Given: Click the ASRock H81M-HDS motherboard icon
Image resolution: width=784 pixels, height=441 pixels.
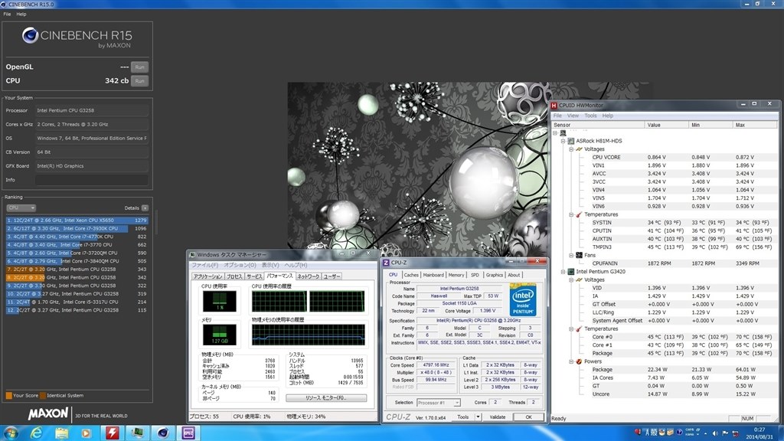Looking at the screenshot, I should [x=571, y=141].
